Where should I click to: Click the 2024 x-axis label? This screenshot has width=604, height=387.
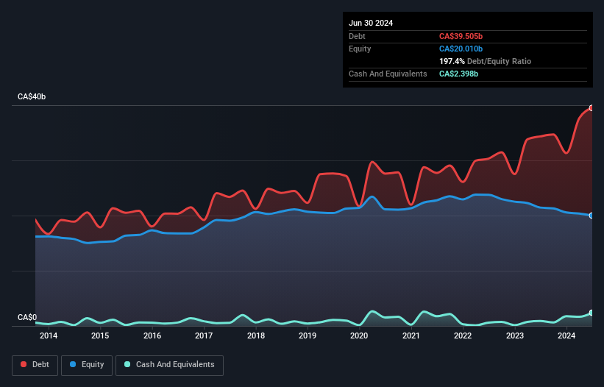click(566, 335)
